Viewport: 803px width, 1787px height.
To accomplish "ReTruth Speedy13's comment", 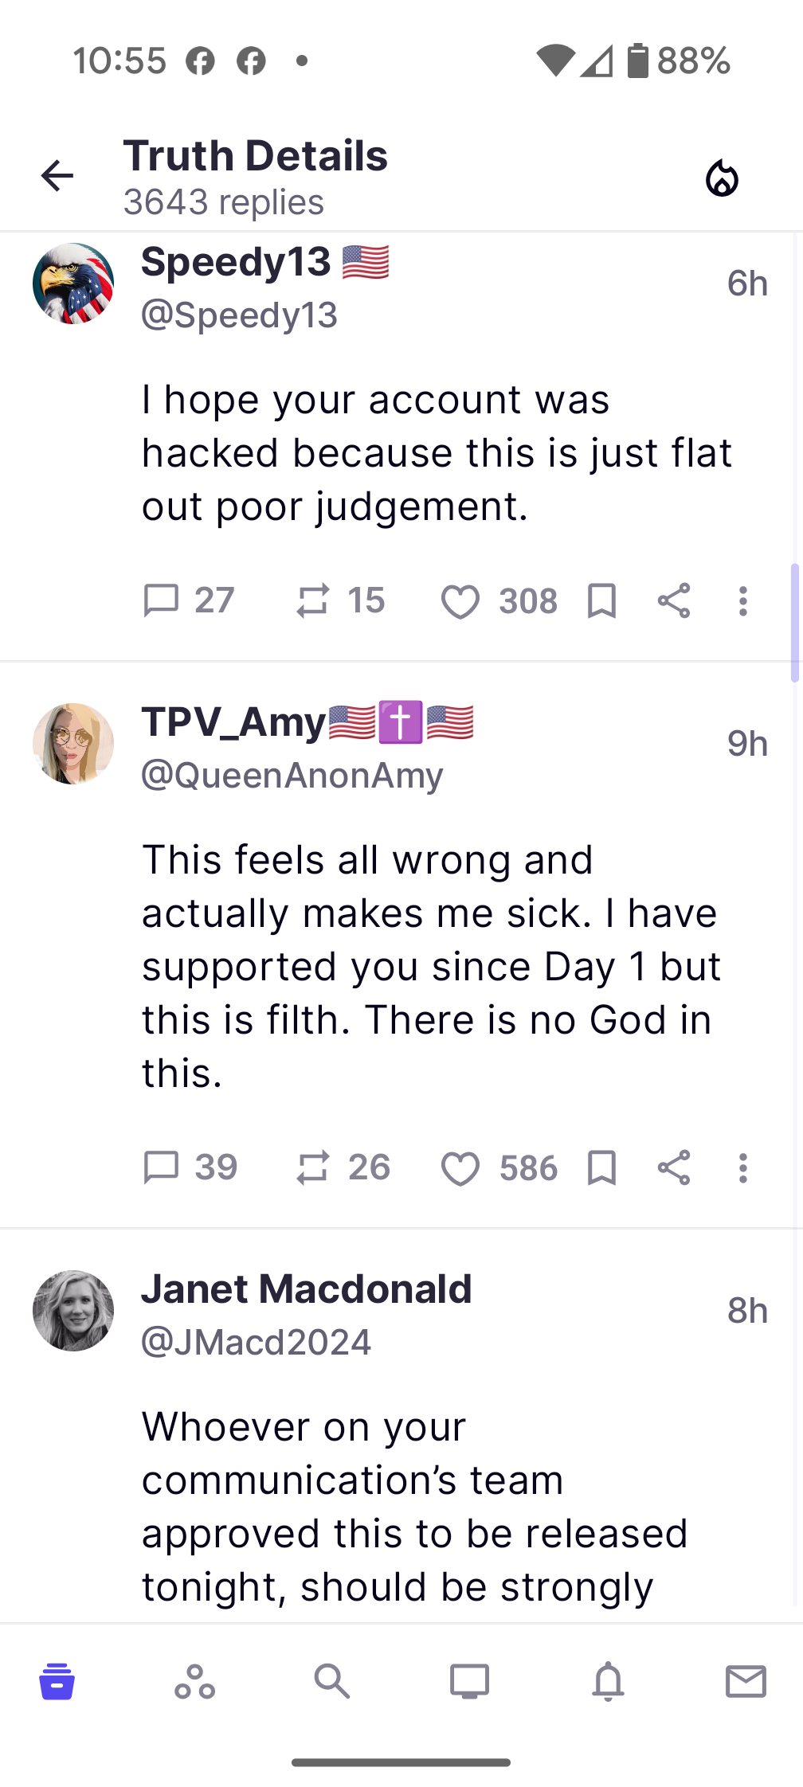I will click(313, 600).
